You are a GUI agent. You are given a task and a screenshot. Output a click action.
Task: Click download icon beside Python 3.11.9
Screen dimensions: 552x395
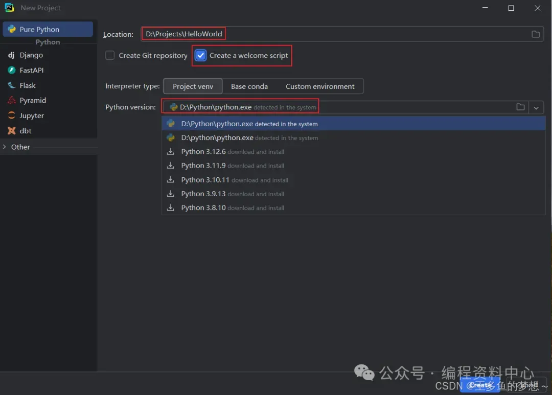pyautogui.click(x=170, y=166)
